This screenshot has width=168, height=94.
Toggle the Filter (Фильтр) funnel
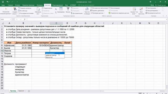click(x=68, y=10)
